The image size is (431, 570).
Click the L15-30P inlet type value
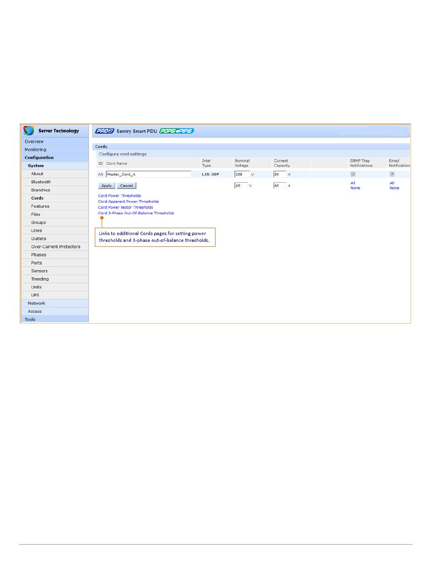tap(210, 175)
